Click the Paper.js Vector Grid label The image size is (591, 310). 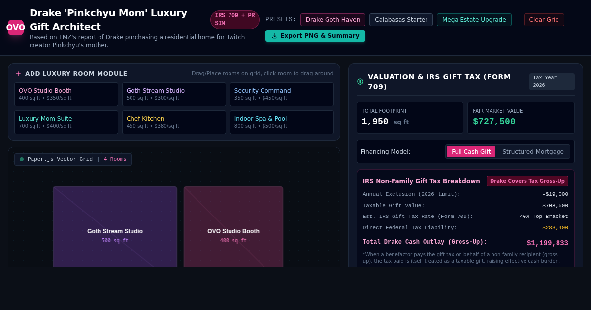tap(60, 159)
